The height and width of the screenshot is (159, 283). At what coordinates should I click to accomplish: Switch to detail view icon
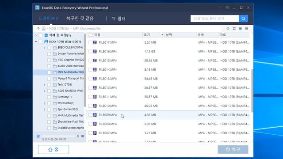pyautogui.click(x=246, y=28)
